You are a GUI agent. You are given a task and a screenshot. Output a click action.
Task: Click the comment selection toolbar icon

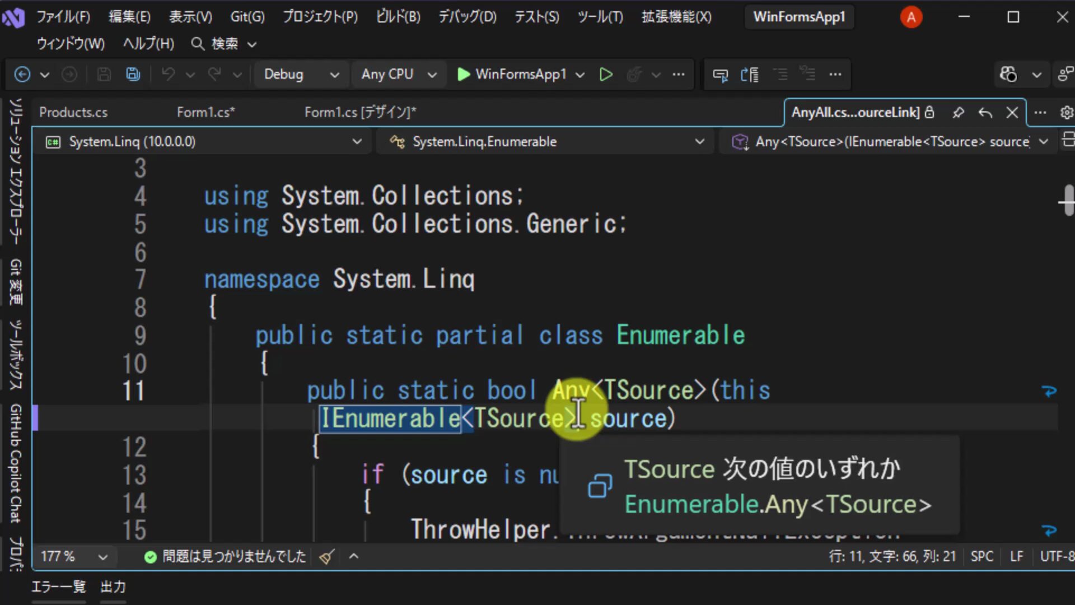click(720, 74)
